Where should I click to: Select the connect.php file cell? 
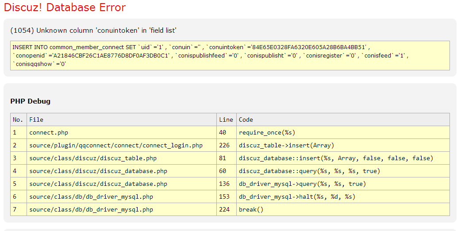(49, 132)
